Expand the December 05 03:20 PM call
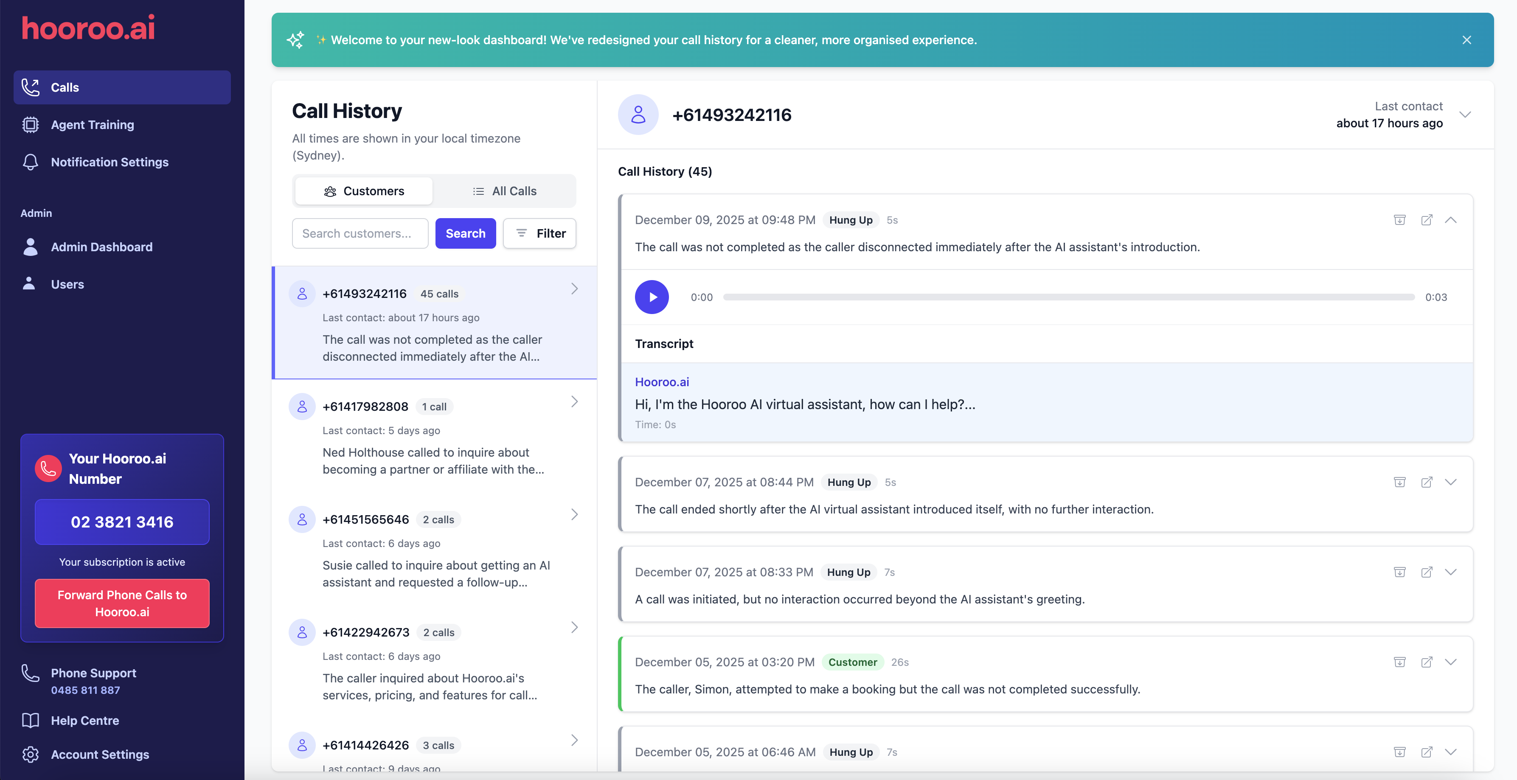The height and width of the screenshot is (780, 1517). 1450,662
